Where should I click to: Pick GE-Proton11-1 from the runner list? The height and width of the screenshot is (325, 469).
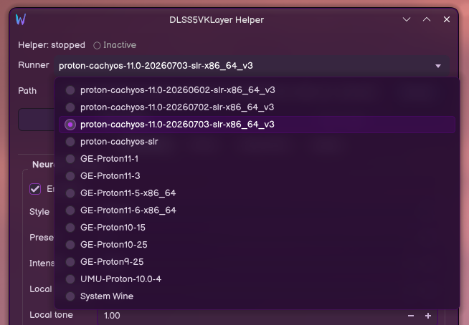pyautogui.click(x=257, y=159)
